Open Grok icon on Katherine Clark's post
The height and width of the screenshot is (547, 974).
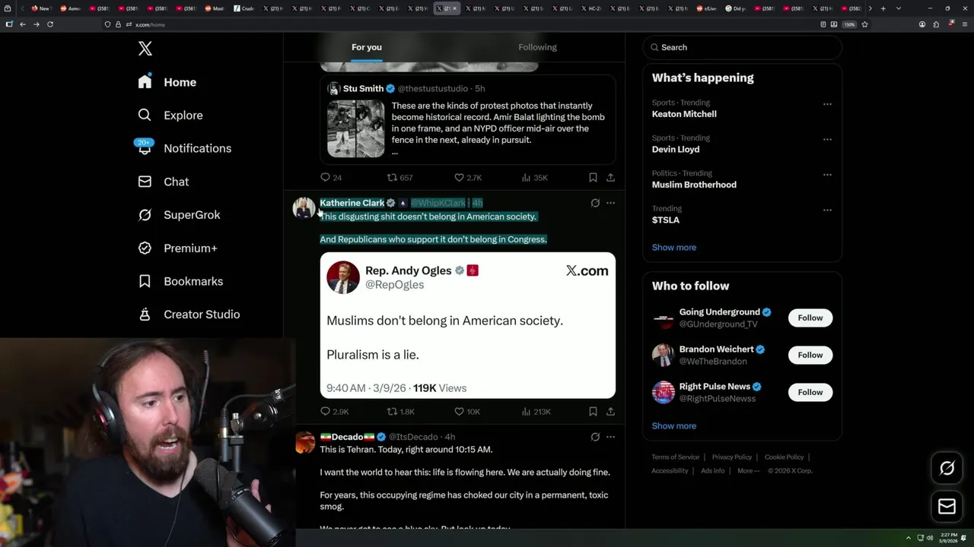595,203
